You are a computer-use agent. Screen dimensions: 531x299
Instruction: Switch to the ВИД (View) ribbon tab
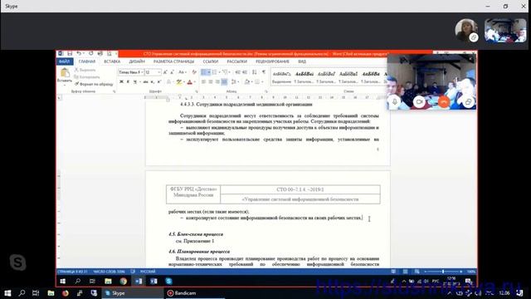pos(302,61)
